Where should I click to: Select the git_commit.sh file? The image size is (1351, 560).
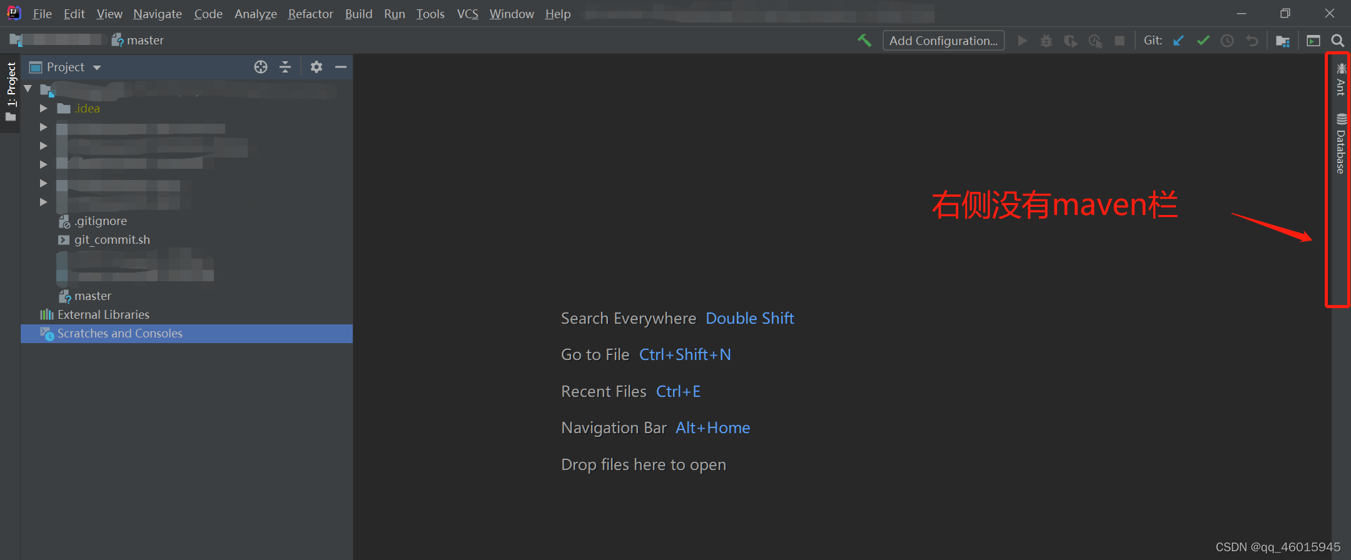pos(112,240)
